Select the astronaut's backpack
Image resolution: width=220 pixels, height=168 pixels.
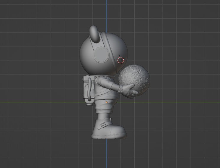pyautogui.click(x=89, y=90)
